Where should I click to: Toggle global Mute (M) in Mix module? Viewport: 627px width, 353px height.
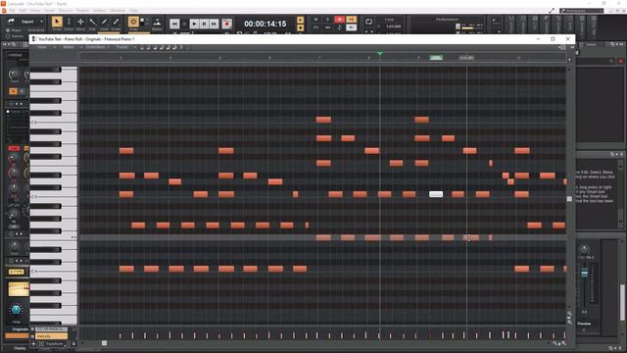coord(315,20)
